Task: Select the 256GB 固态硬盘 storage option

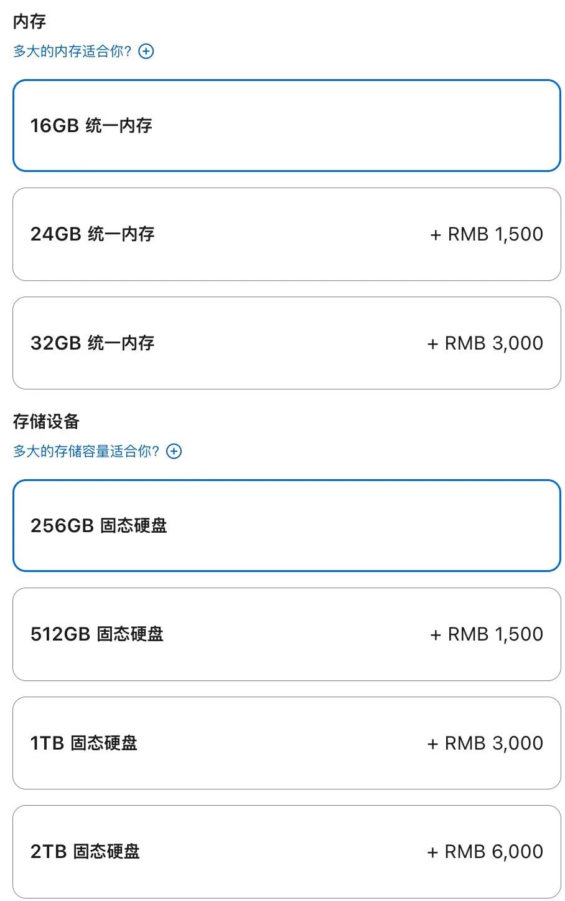Action: pos(287,525)
